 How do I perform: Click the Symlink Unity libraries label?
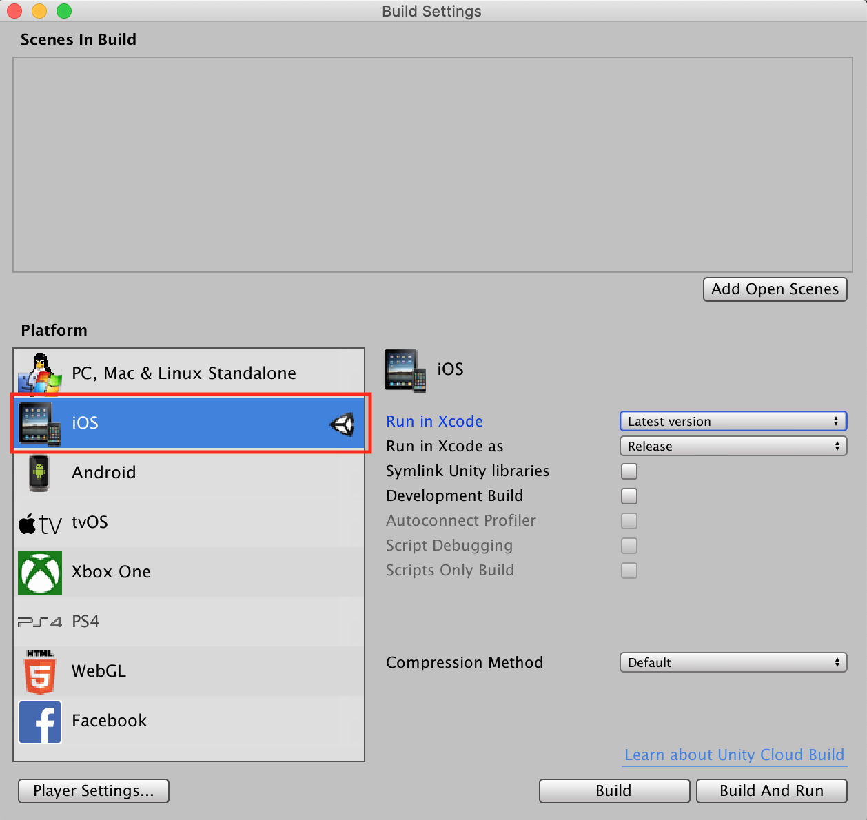click(x=467, y=471)
